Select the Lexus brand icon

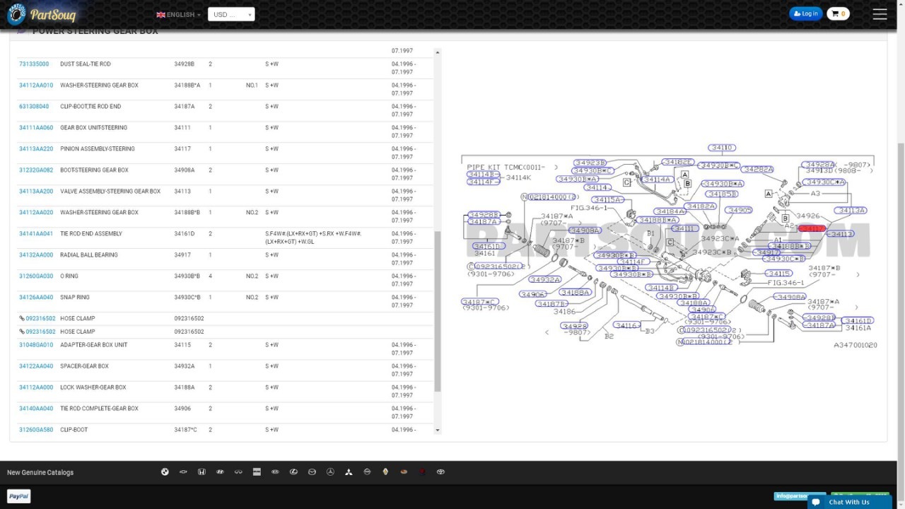(x=293, y=472)
